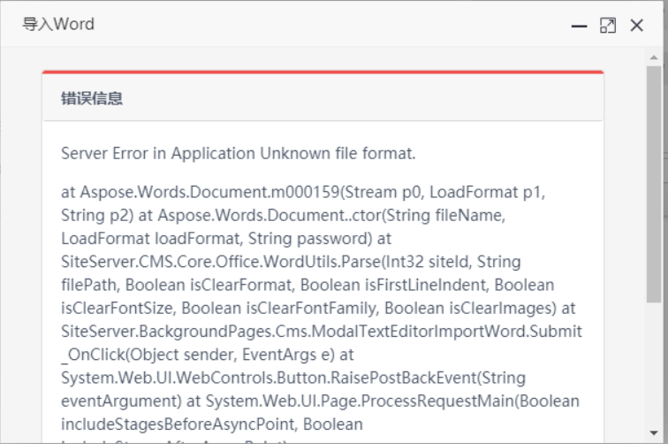Minimize the 导入Word dialog

coord(579,26)
